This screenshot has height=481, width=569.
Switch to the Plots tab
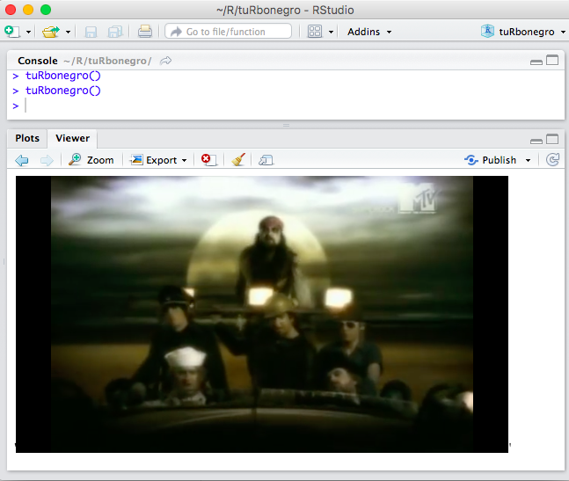[27, 138]
